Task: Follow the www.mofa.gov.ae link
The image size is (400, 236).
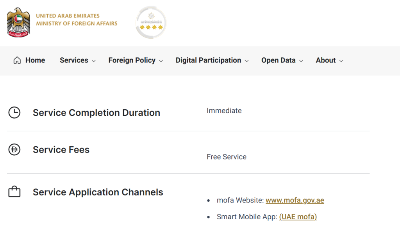Action: [295, 201]
